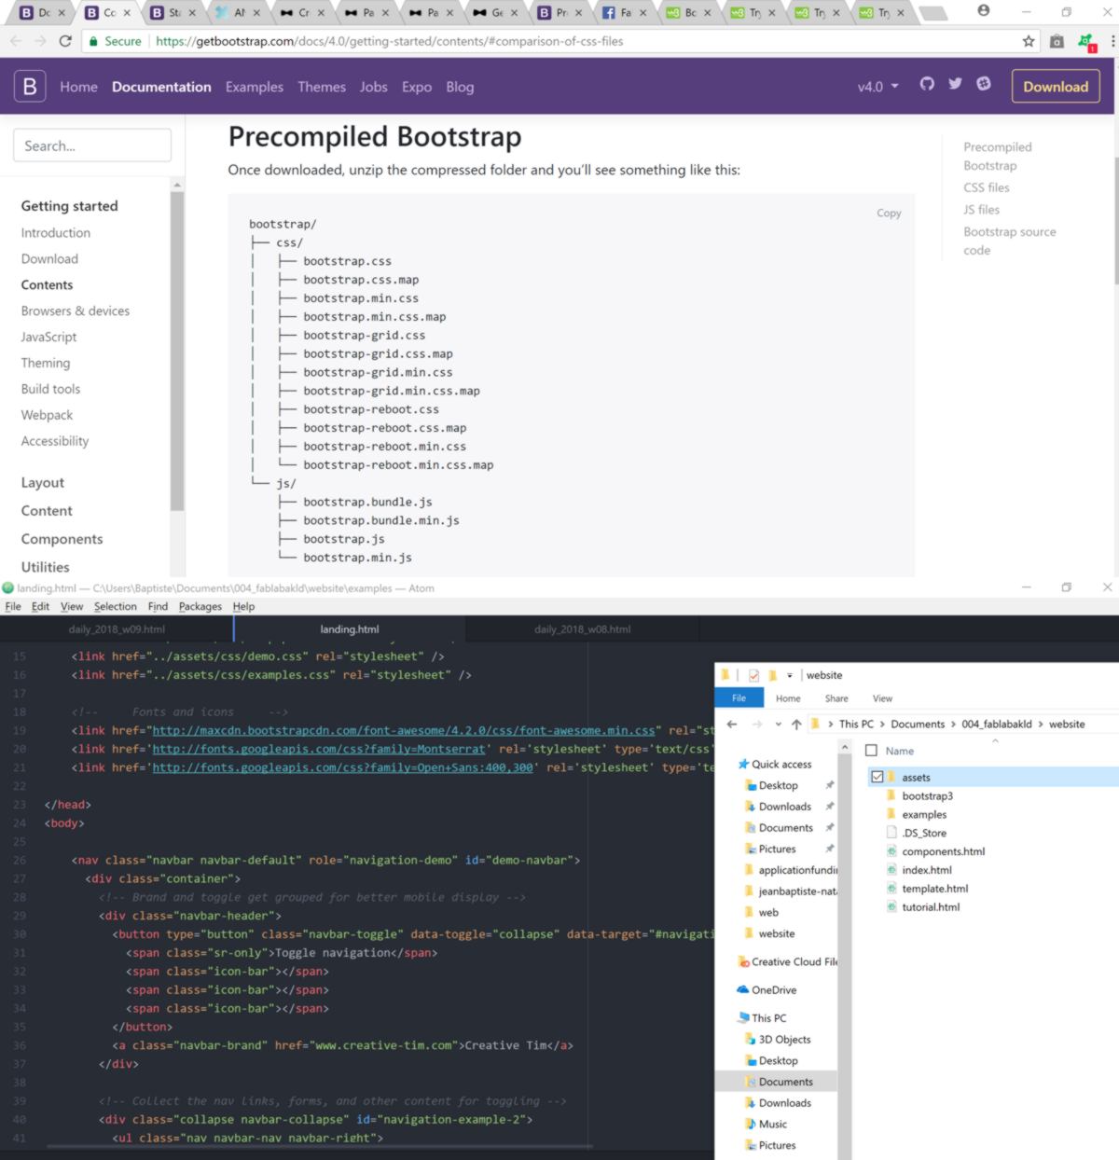The width and height of the screenshot is (1119, 1160).
Task: Open the View ribbon tab in Explorer
Action: point(882,698)
